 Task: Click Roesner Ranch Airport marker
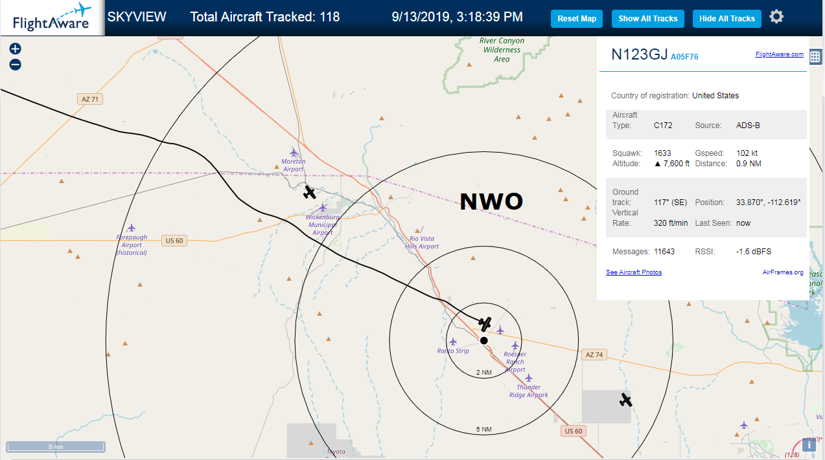pyautogui.click(x=515, y=345)
